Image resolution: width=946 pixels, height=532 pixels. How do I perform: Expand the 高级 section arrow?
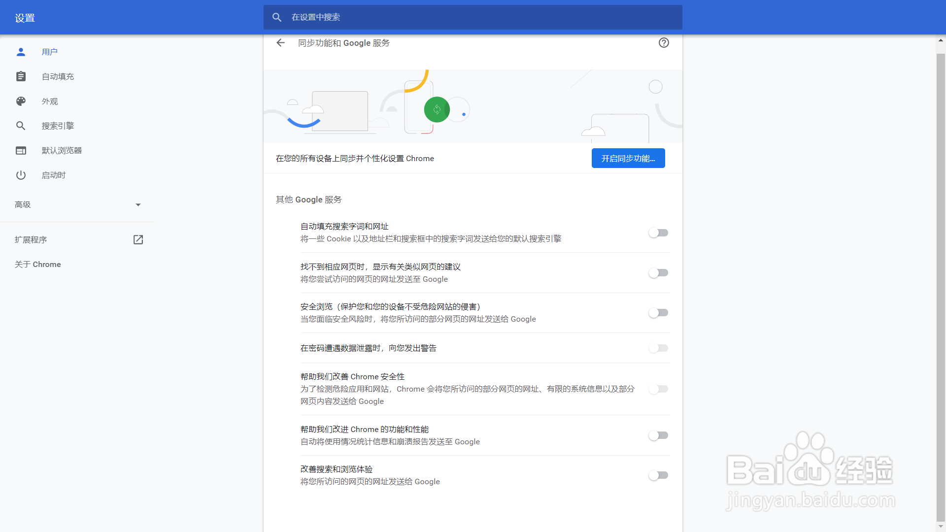[138, 205]
